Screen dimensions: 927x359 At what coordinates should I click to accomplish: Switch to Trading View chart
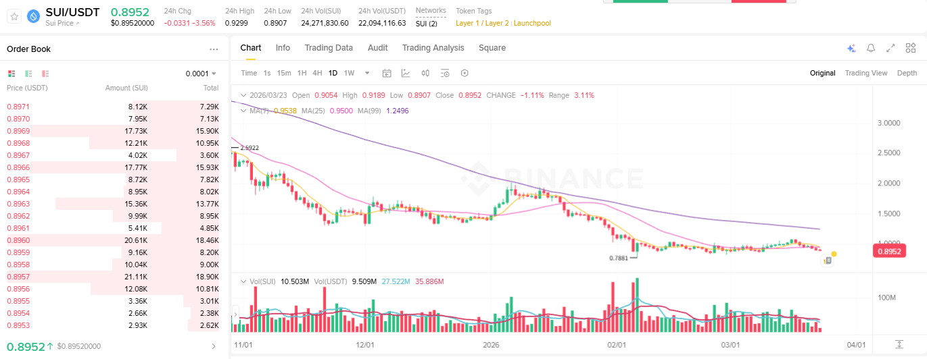coord(865,73)
